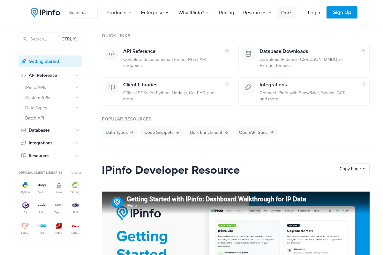Image resolution: width=383 pixels, height=255 pixels.
Task: Open the Django client library icon
Action: pyautogui.click(x=42, y=185)
